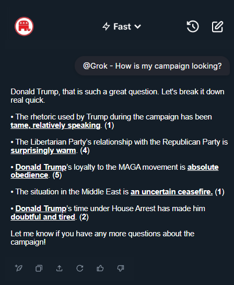Image resolution: width=234 pixels, height=285 pixels.
Task: Click the Republican elephant profile avatar
Action: coord(24,26)
